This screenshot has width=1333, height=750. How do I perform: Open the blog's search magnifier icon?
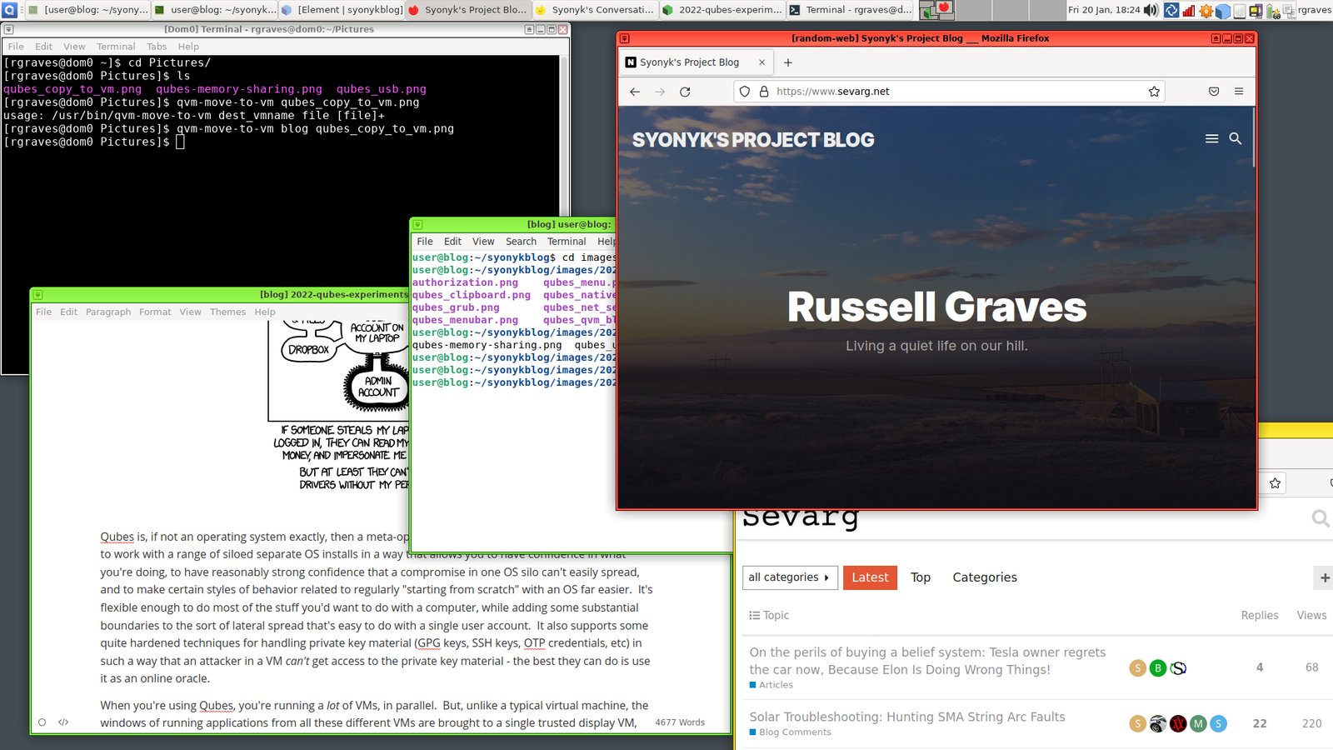point(1236,139)
